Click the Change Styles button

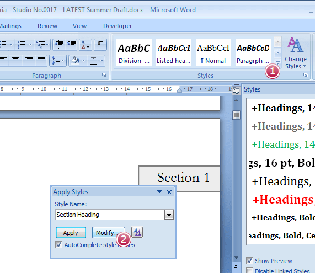point(296,53)
